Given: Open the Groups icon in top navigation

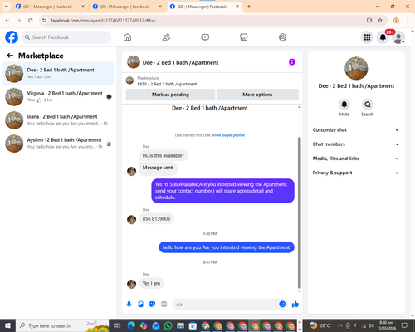Looking at the screenshot, I should click(282, 37).
